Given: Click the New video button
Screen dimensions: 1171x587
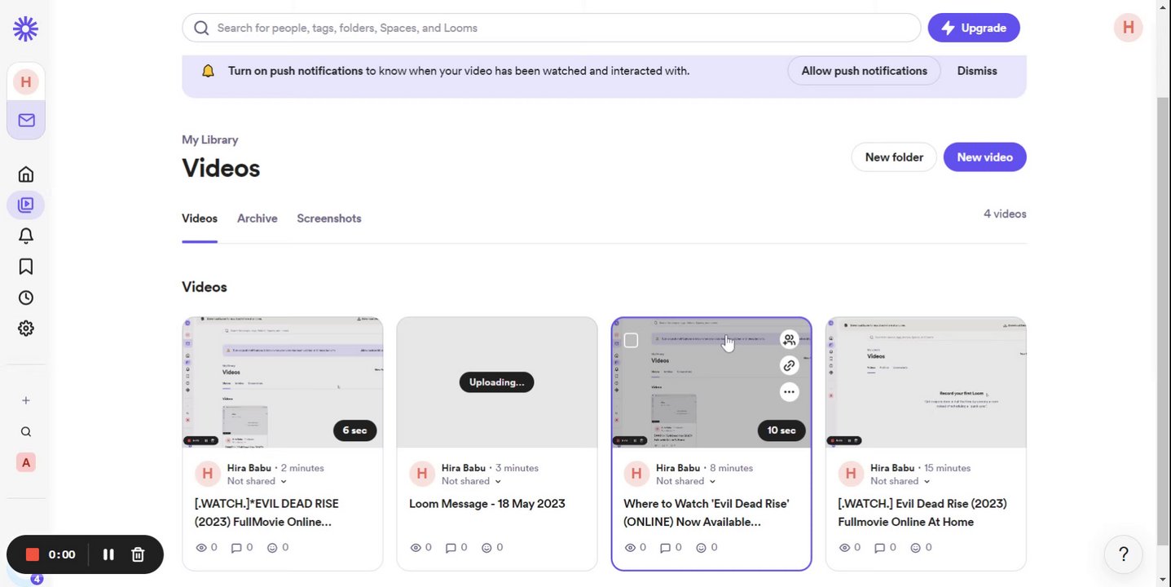Looking at the screenshot, I should pos(984,157).
